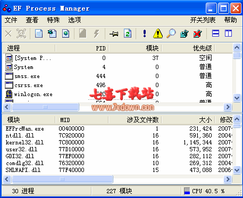Click the yellow warning triangle icon
The width and height of the screenshot is (243, 198).
(158, 33)
